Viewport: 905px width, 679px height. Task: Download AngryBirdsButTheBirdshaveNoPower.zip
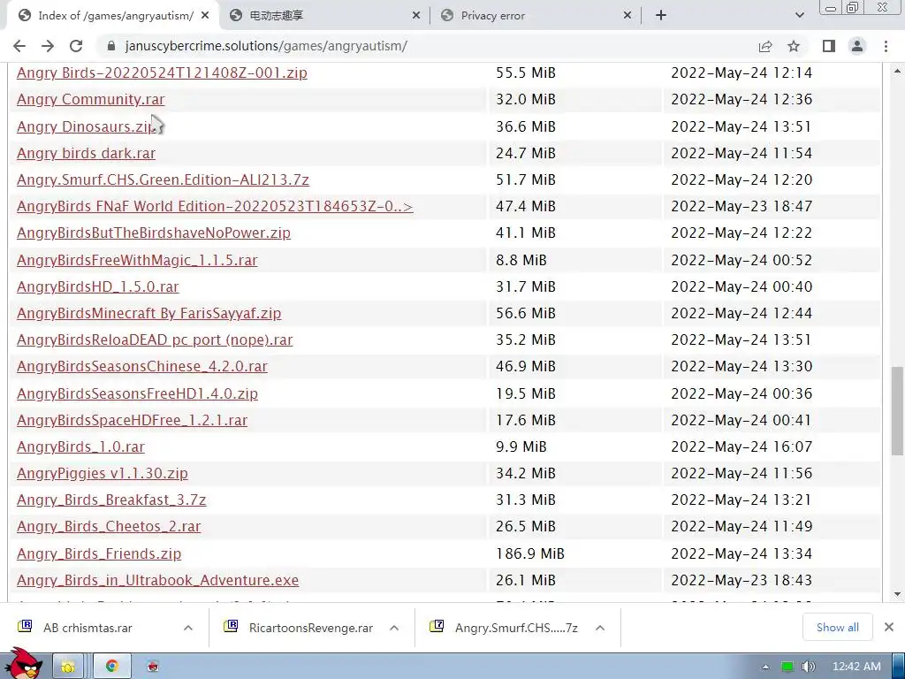[154, 233]
